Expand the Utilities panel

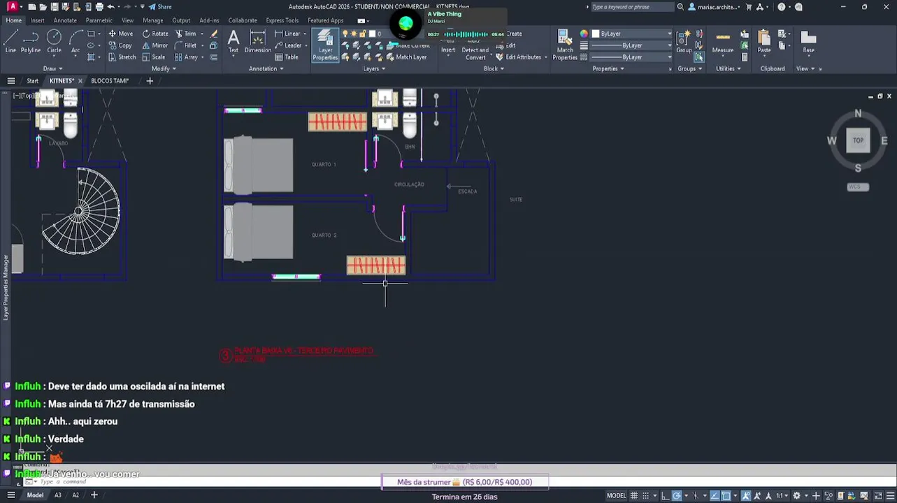coord(728,68)
